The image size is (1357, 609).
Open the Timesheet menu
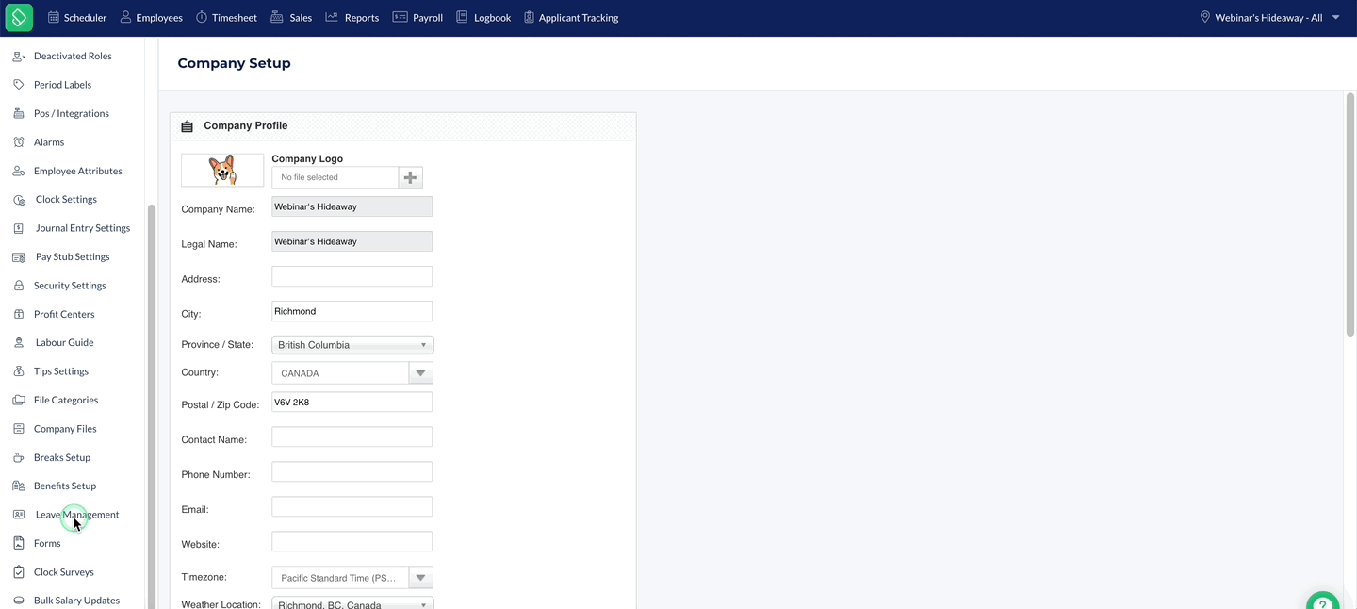(x=226, y=18)
